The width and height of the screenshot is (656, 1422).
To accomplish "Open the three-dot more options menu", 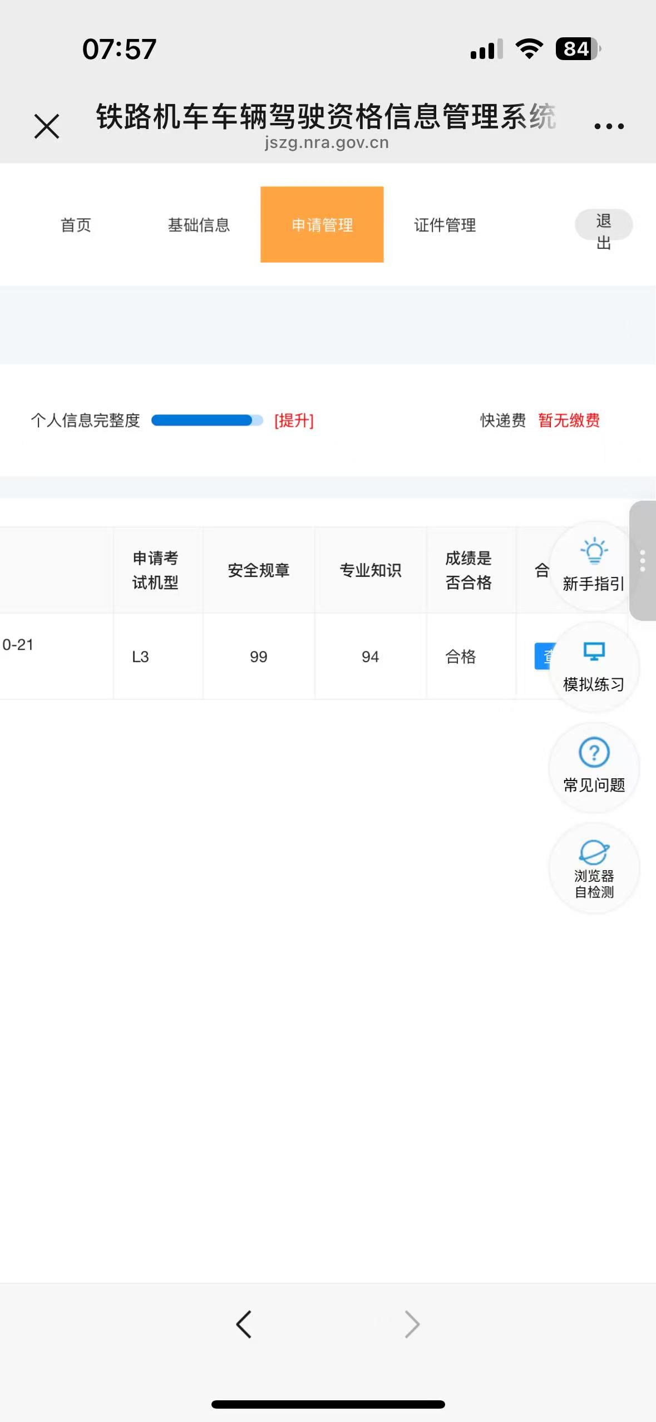I will point(609,126).
